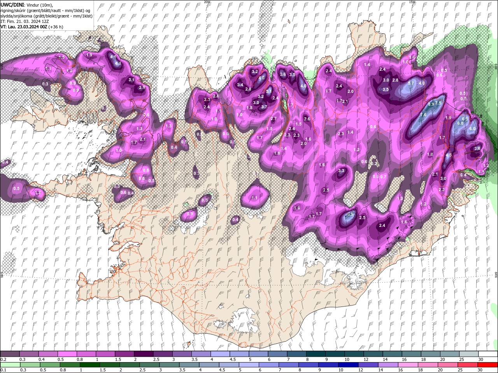Click the 3.7 snowfall value on the map
The image size is (498, 373).
coord(264,107)
